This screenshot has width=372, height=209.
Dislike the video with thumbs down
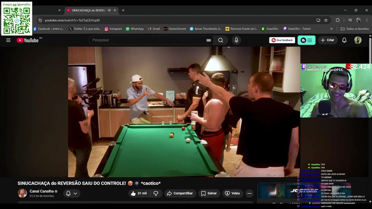(x=156, y=193)
